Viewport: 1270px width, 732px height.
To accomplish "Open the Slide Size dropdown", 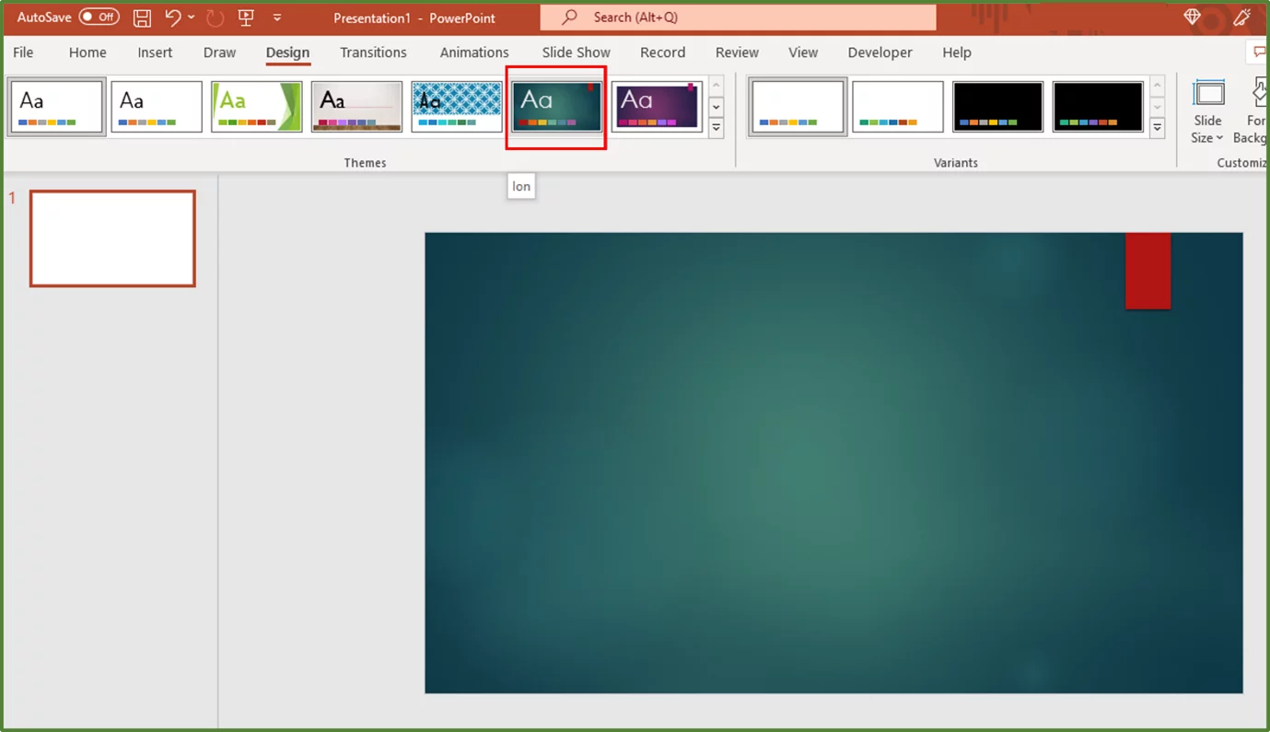I will click(x=1206, y=112).
